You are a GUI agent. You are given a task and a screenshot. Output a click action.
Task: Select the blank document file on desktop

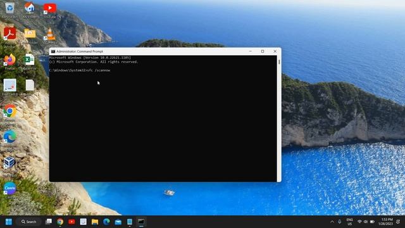tap(30, 85)
